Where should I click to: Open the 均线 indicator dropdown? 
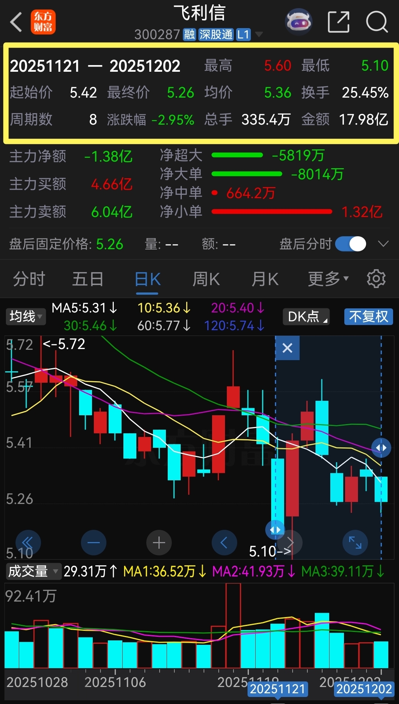click(x=25, y=317)
